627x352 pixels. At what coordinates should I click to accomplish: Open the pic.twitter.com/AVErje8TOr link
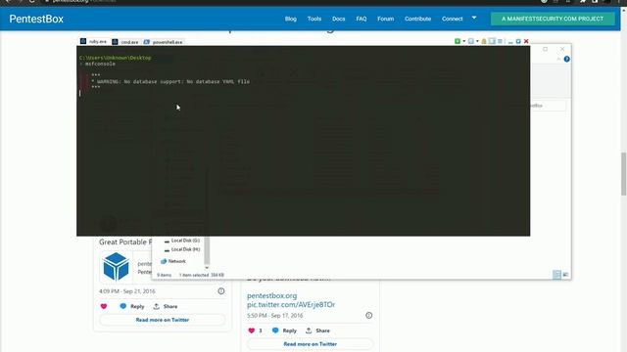point(291,304)
